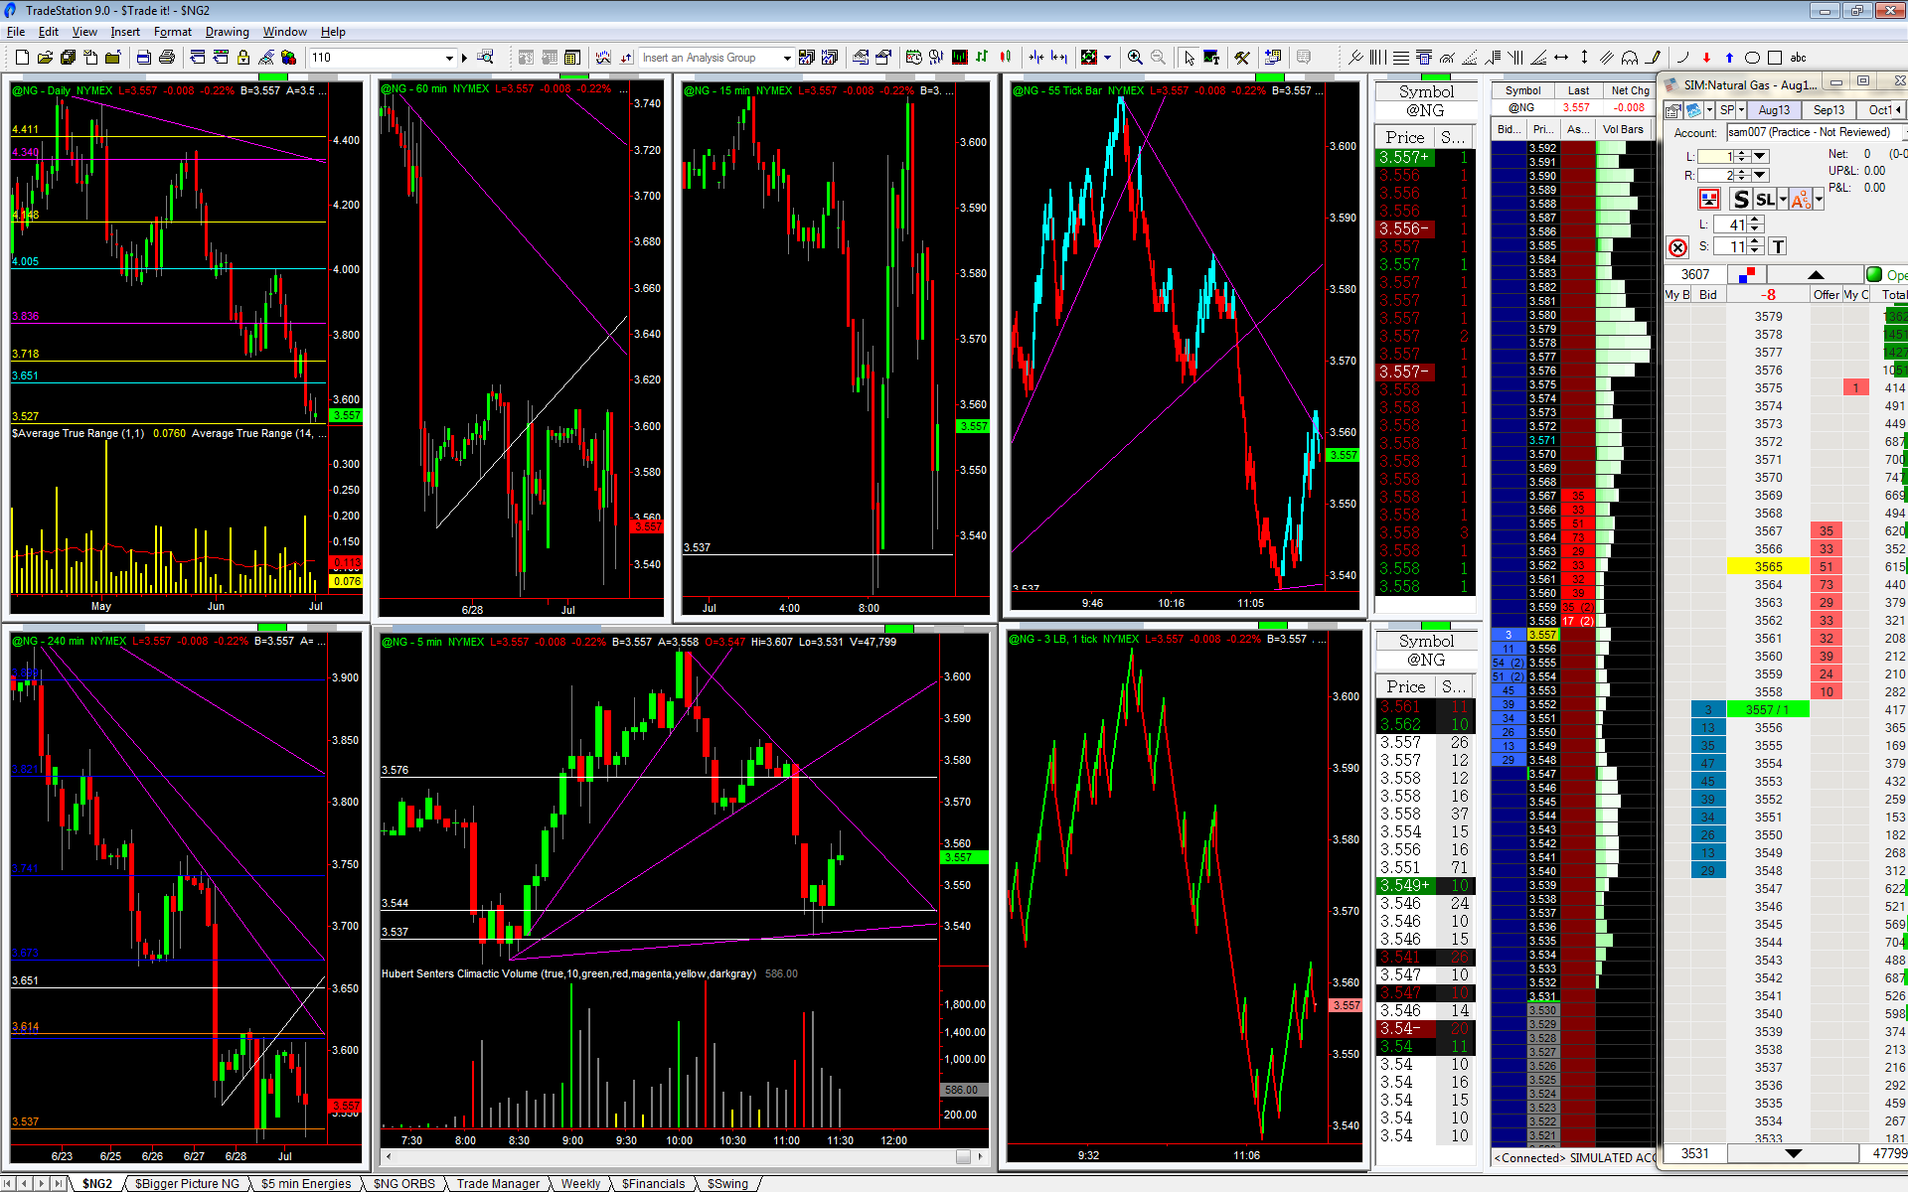Select the Horizontal Line drawing tool
The image size is (1908, 1192).
(x=1561, y=58)
